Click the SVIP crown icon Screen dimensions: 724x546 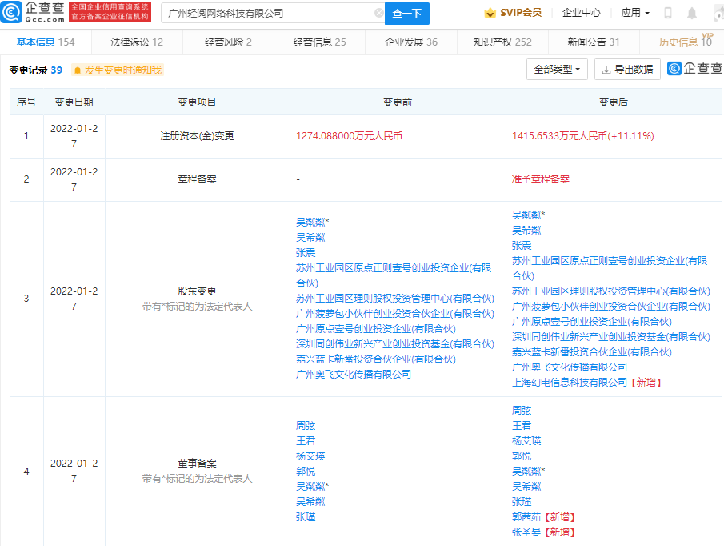click(490, 13)
